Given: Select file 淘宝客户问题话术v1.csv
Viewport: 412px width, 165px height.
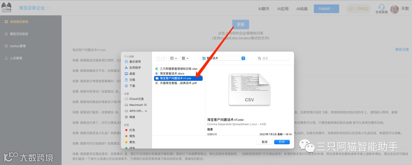Looking at the screenshot, I should click(x=179, y=78).
